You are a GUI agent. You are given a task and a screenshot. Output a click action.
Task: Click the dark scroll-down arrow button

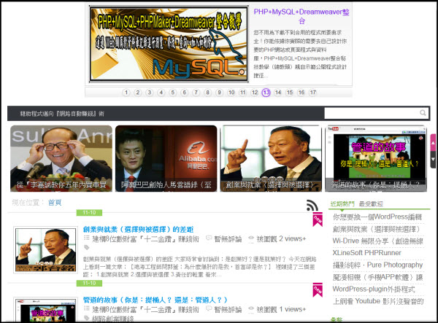click(x=433, y=159)
